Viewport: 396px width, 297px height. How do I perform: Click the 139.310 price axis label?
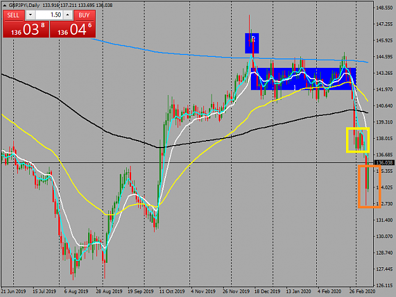pyautogui.click(x=385, y=122)
